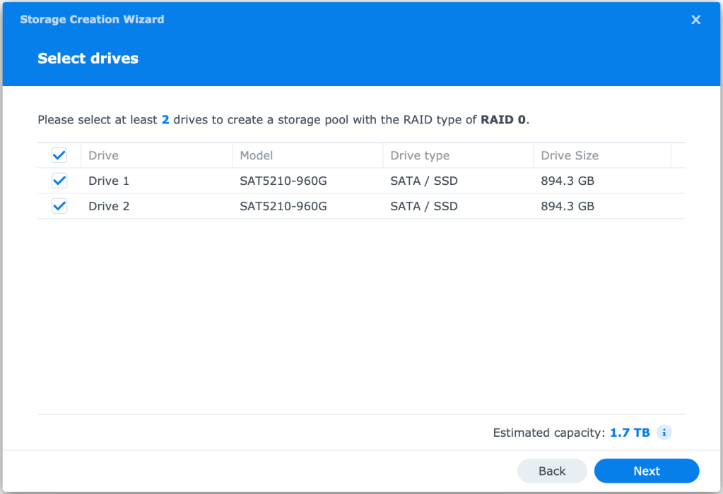The width and height of the screenshot is (723, 494).
Task: Select the Drive 1 row name
Action: point(109,181)
